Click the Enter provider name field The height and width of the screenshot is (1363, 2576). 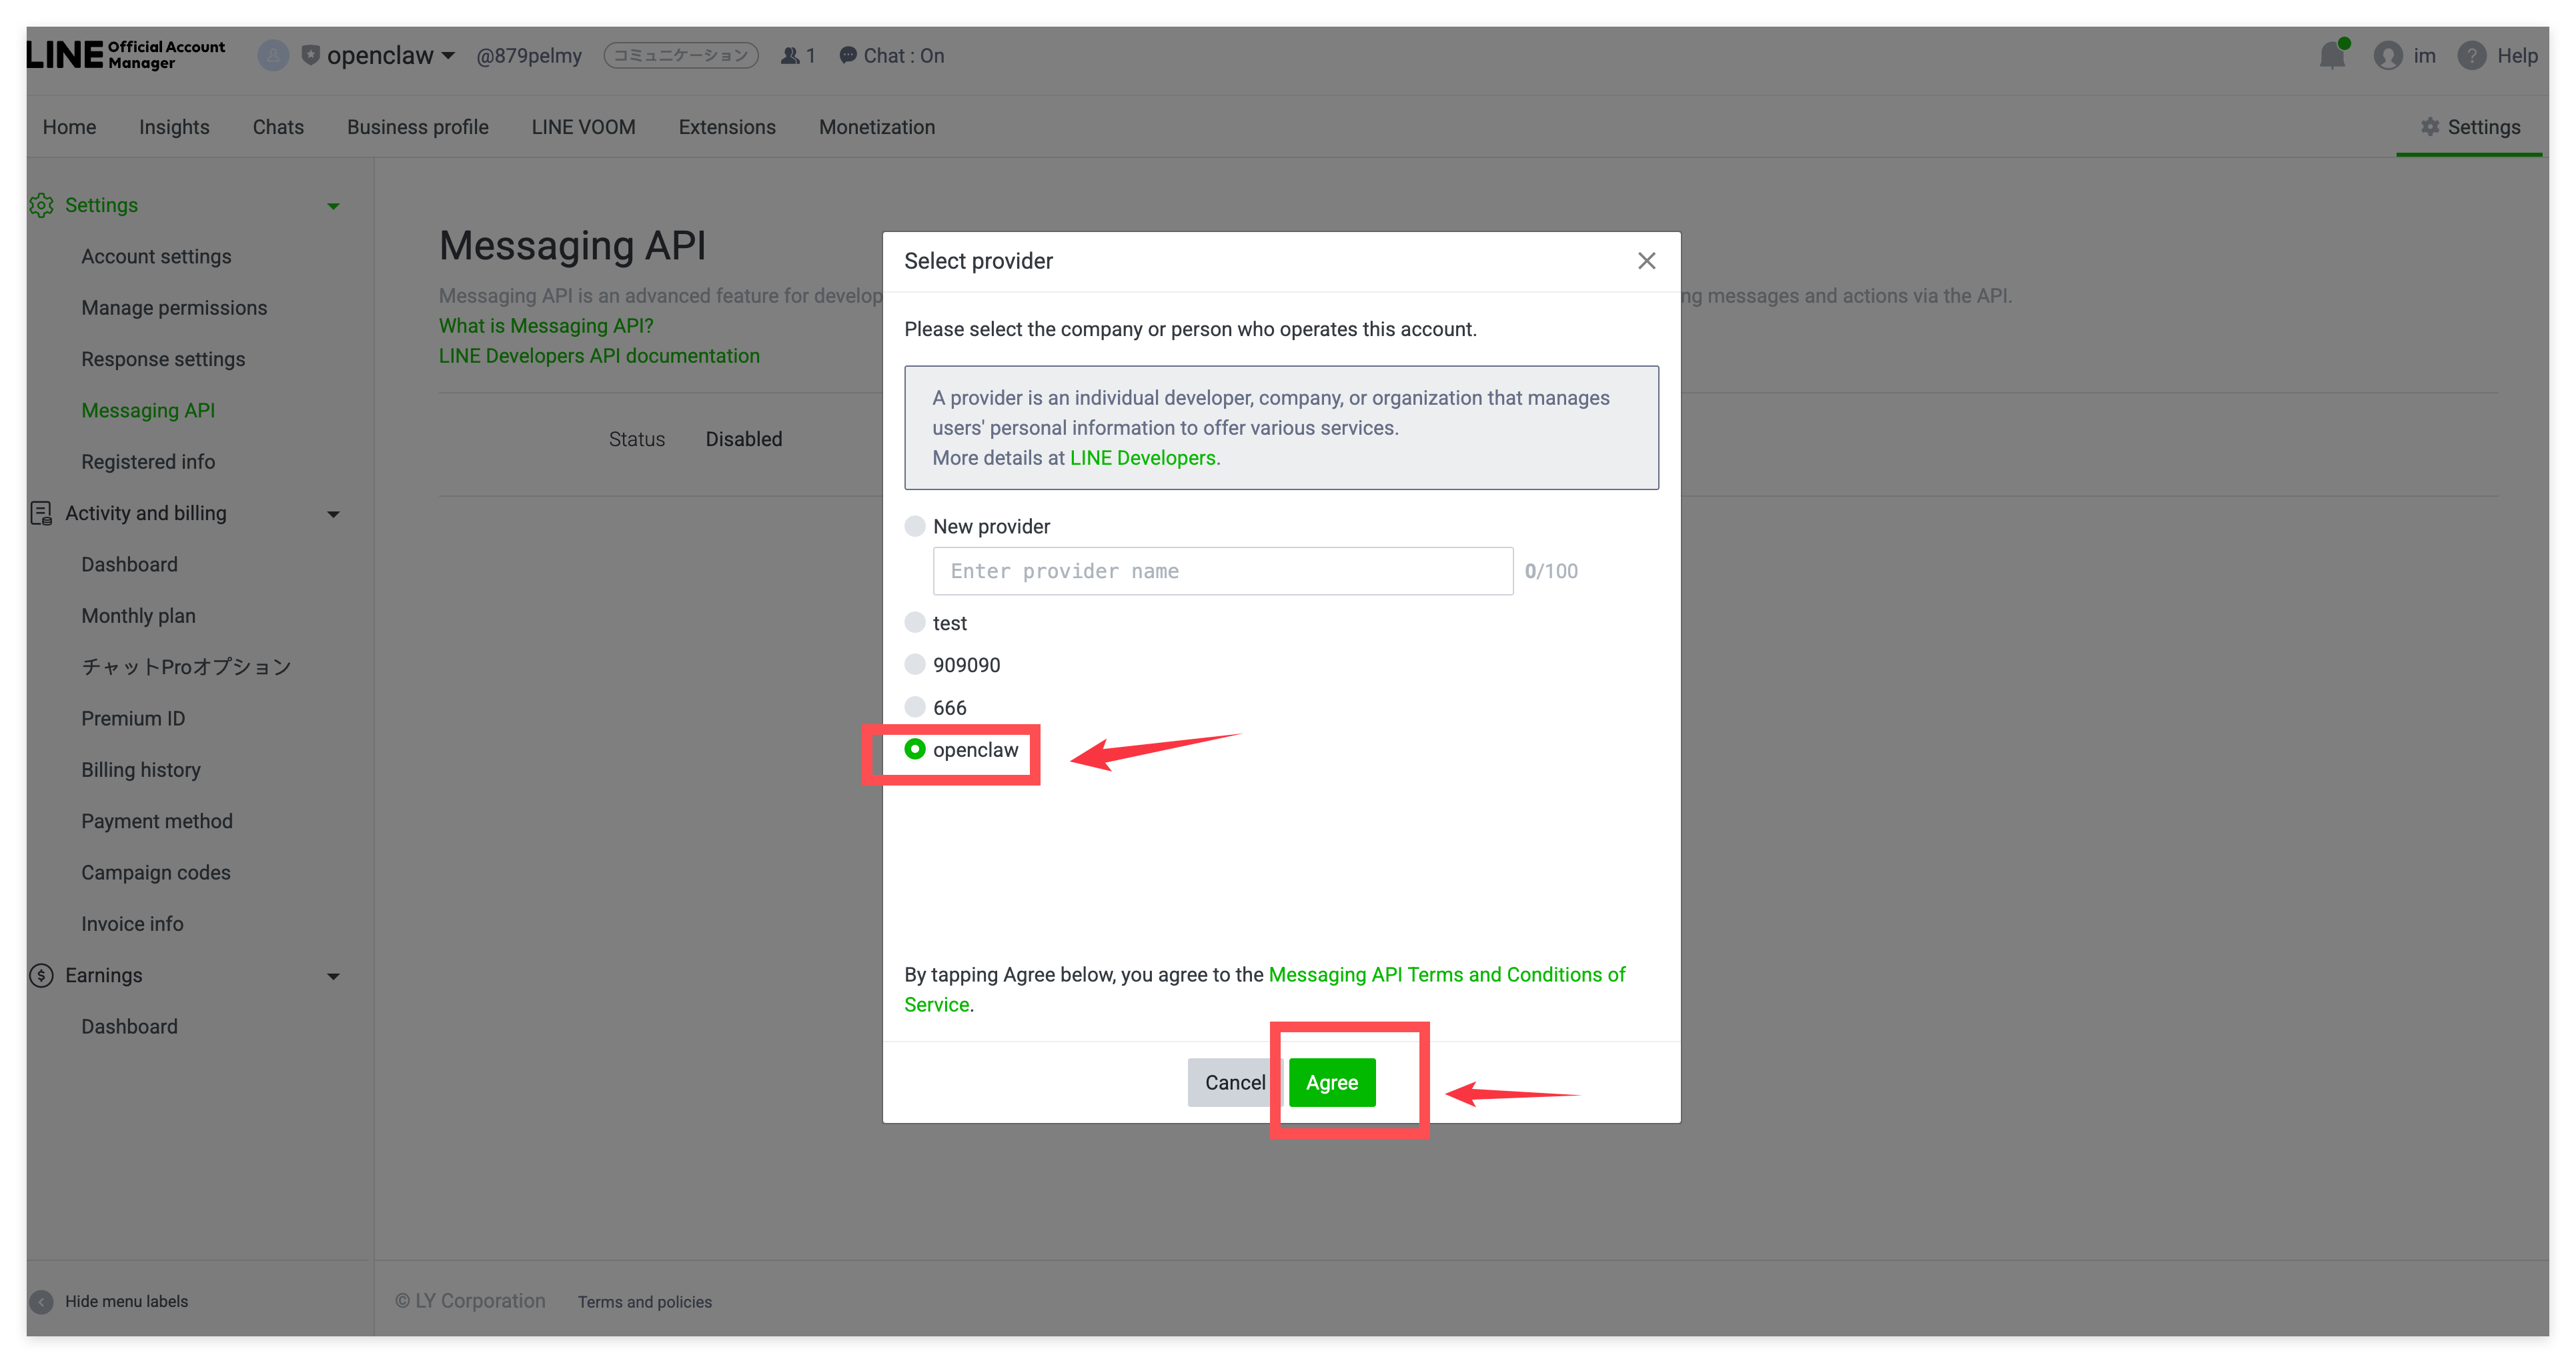coord(1222,571)
